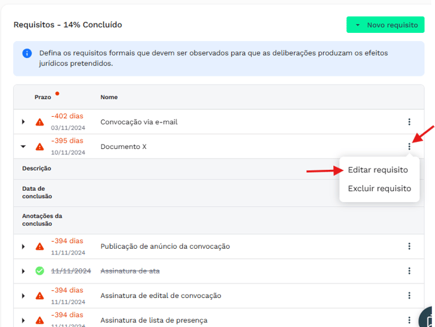The image size is (435, 327).
Task: Click the overdue warning icon for Convocação via e-mail
Action: [x=40, y=122]
